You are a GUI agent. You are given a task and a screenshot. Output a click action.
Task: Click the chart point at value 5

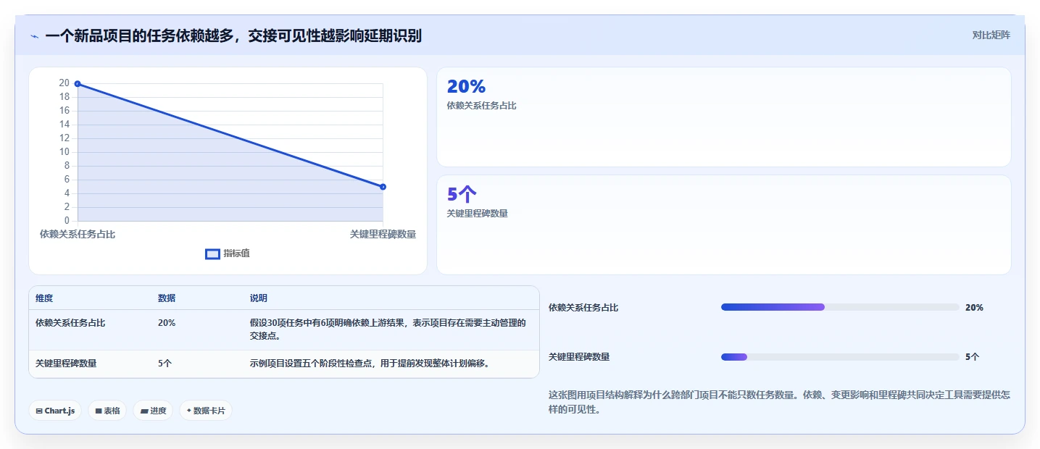(383, 187)
